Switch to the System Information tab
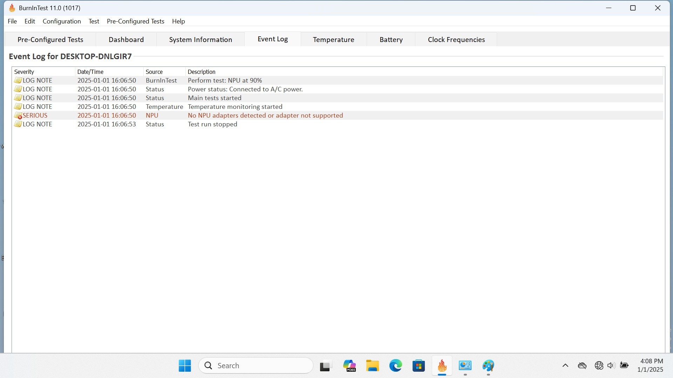This screenshot has width=673, height=378. tap(200, 40)
